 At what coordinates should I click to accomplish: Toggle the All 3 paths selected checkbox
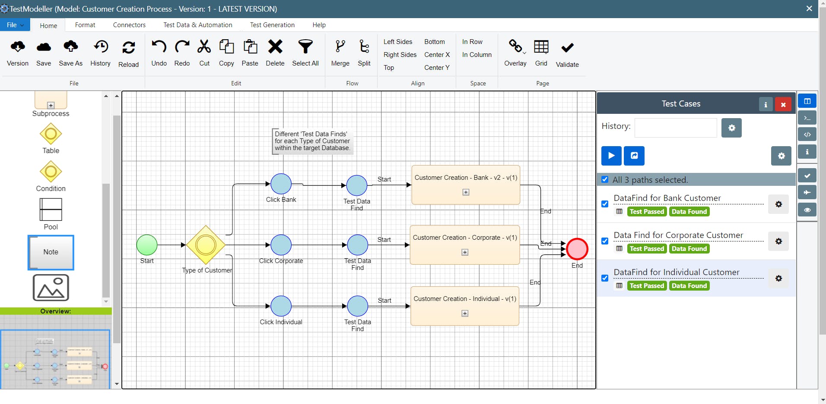coord(605,179)
